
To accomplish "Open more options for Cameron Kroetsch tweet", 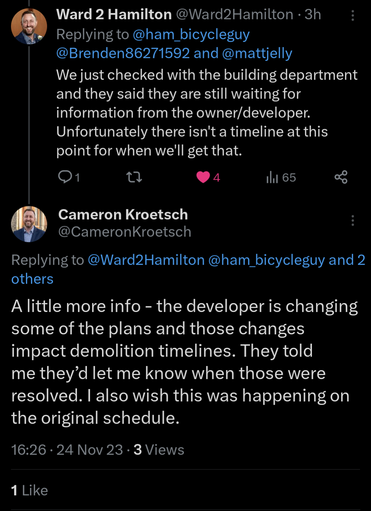I will pyautogui.click(x=352, y=220).
